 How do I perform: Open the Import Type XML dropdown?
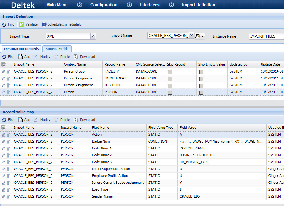pyautogui.click(x=93, y=36)
